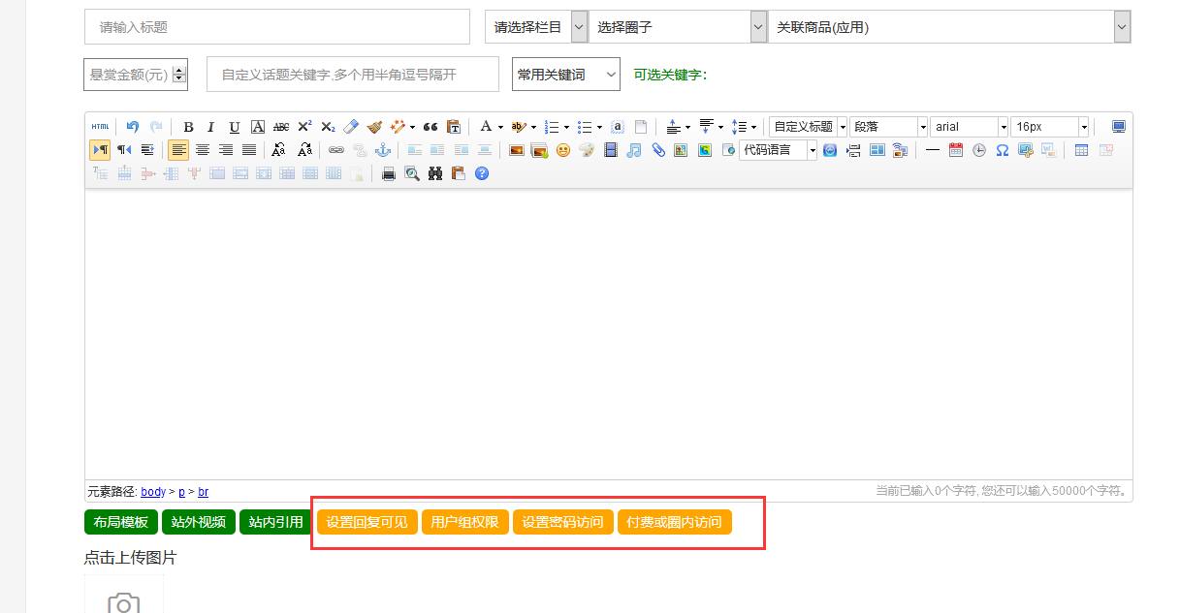Screen dimensions: 1180x613
Task: Click the 设置回复可见 button
Action: [367, 522]
